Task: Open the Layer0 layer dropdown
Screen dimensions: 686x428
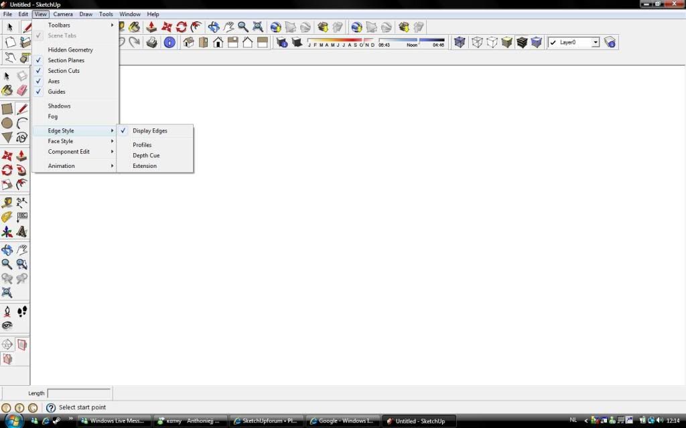Action: click(596, 42)
